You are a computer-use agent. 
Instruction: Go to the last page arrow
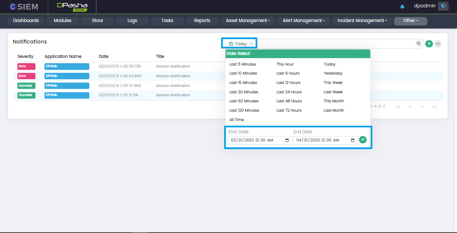point(434,107)
